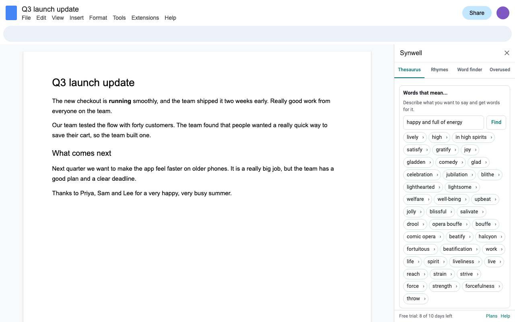Open the Edit menu

tap(41, 18)
